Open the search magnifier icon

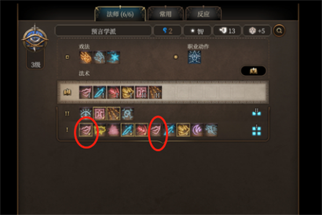(x=279, y=31)
